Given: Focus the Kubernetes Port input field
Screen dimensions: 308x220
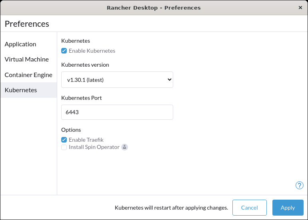Looking at the screenshot, I should point(117,112).
